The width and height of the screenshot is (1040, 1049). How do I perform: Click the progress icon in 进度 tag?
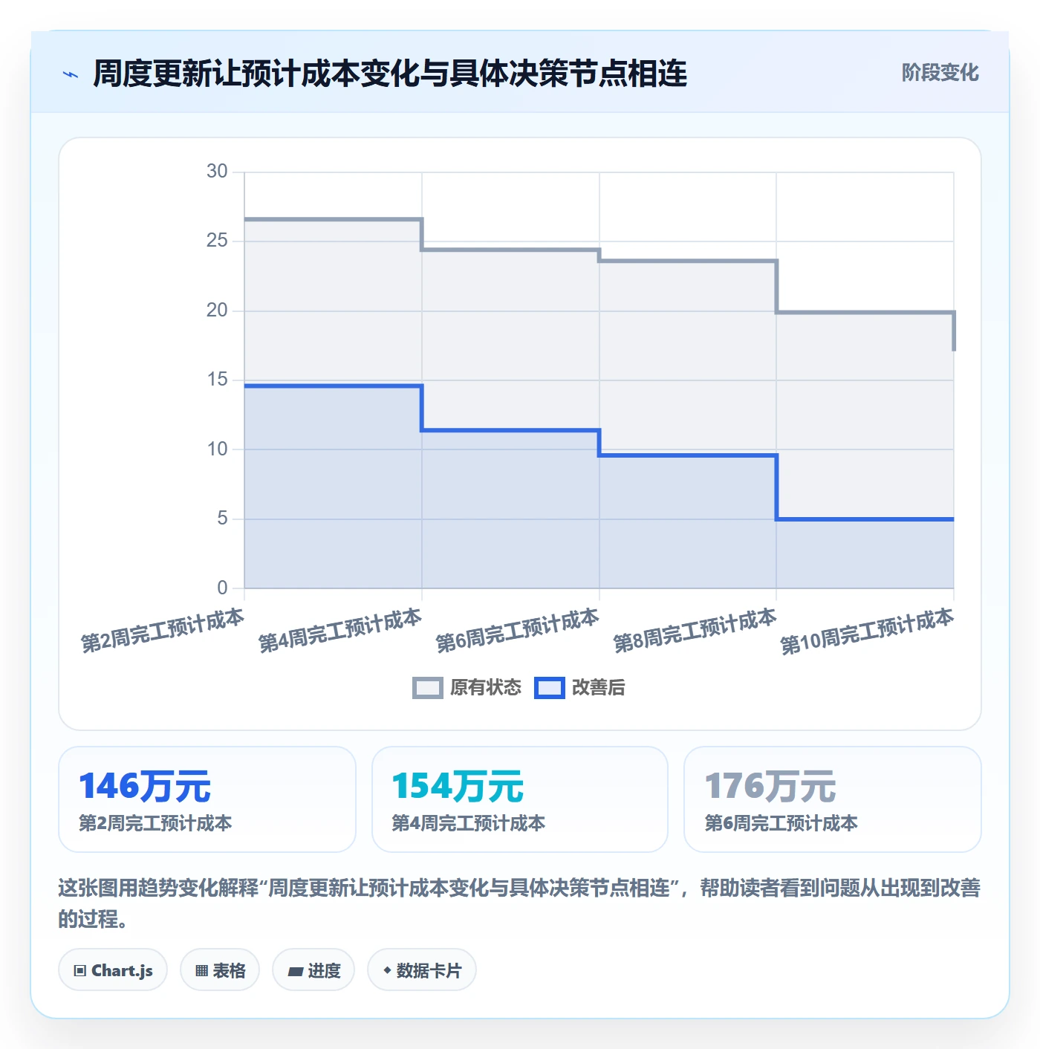pos(295,971)
